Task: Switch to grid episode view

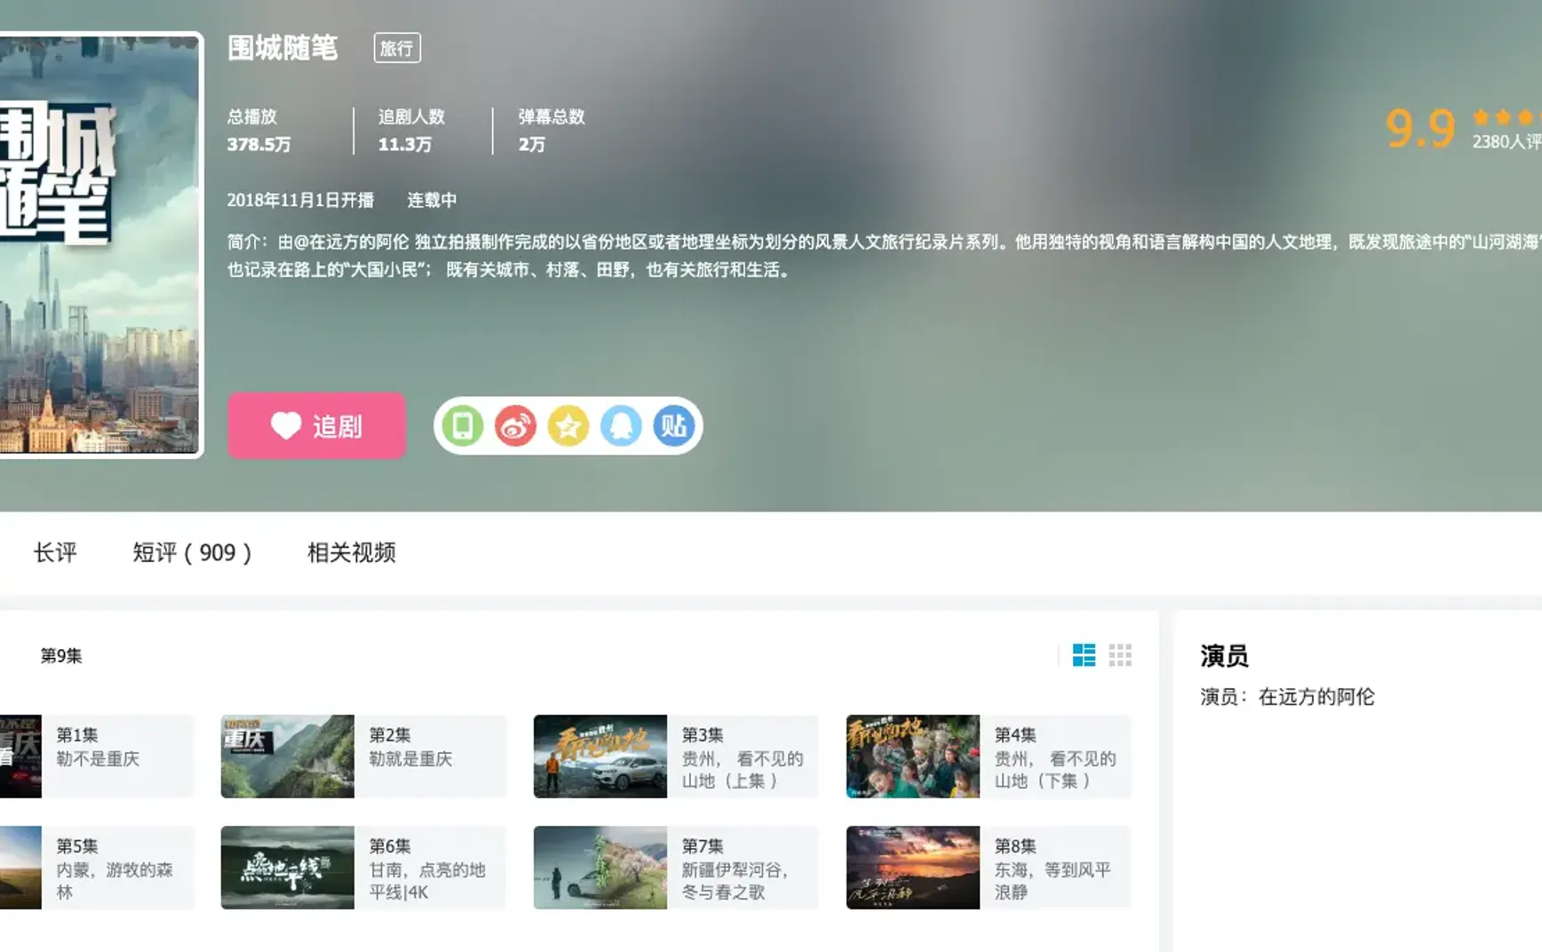Action: (x=1120, y=655)
